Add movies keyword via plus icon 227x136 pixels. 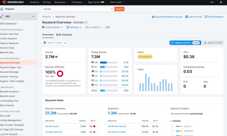coord(86,22)
